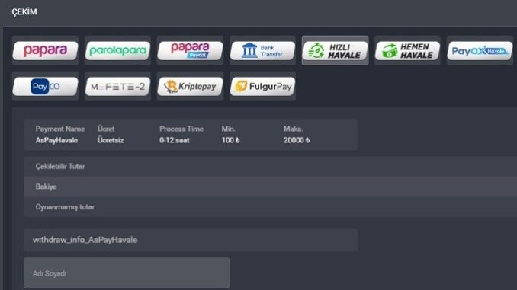Pick Kriptopay withdrawal method
The height and width of the screenshot is (290, 517).
coord(190,86)
